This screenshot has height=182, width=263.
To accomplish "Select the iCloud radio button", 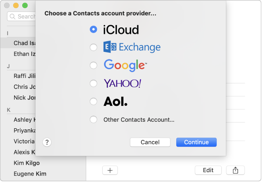I will click(93, 29).
